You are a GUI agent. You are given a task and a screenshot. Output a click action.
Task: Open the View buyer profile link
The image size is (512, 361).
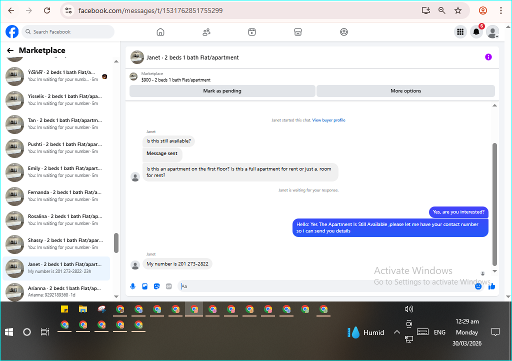tap(328, 120)
